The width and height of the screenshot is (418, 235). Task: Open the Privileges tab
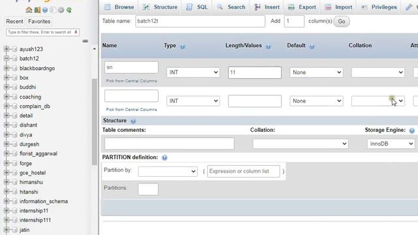tap(379, 7)
